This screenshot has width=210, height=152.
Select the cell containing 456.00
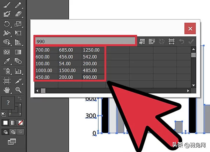point(70,57)
